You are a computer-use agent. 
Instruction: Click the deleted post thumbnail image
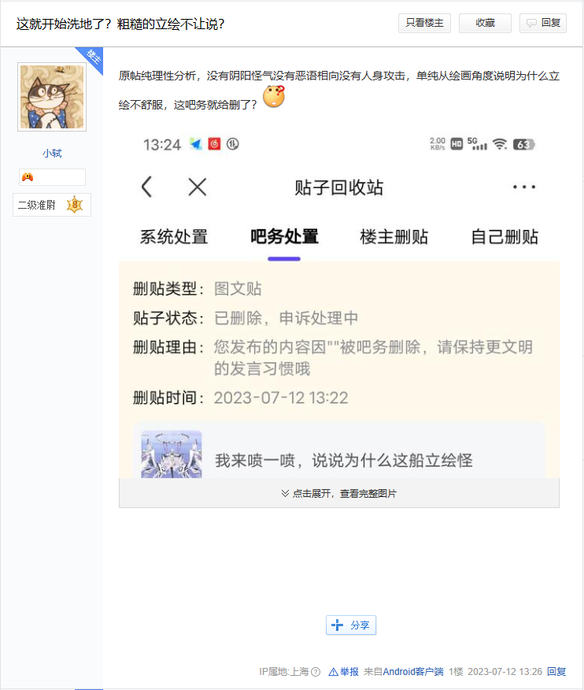click(x=172, y=454)
